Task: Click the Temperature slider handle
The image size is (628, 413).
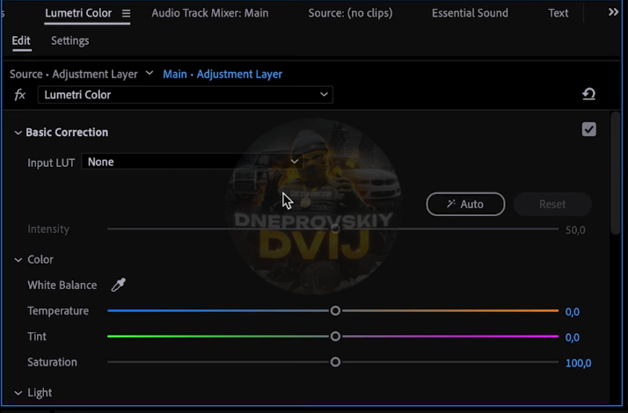Action: point(335,310)
